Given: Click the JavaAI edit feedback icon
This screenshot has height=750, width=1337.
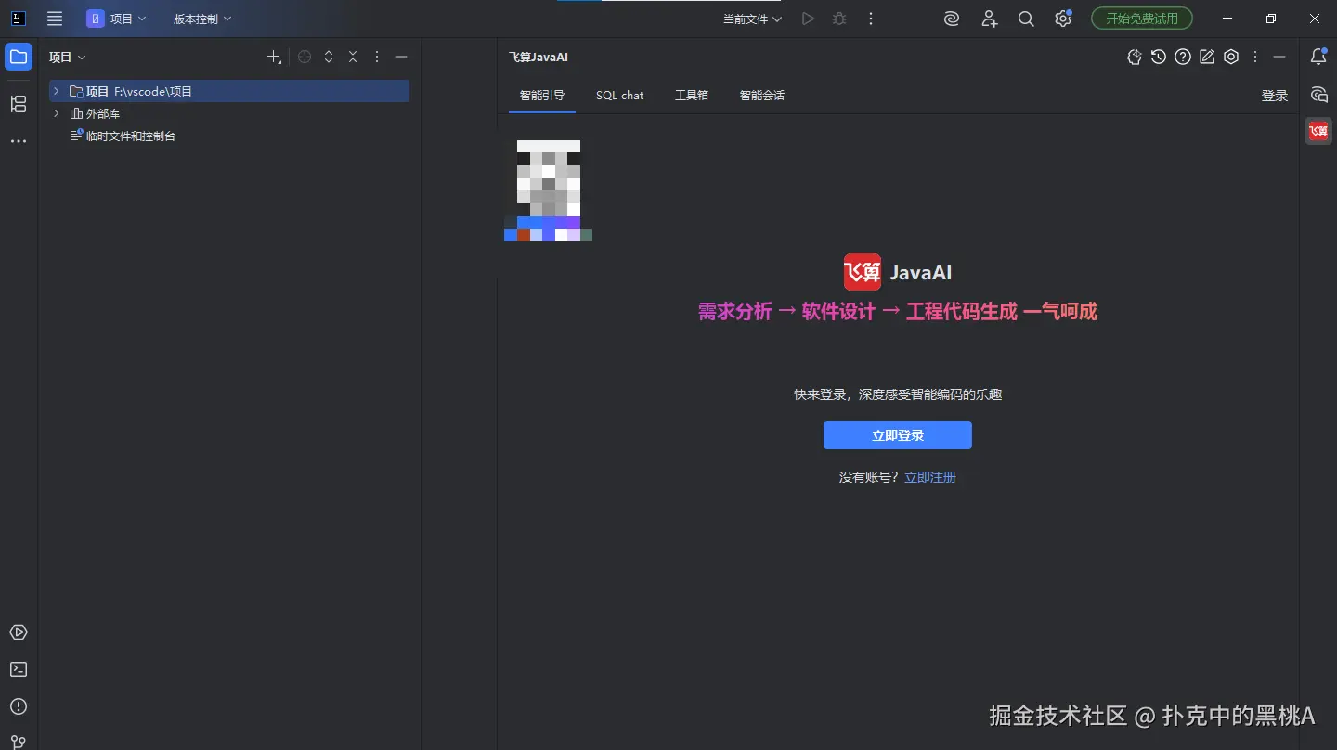Looking at the screenshot, I should [x=1207, y=57].
